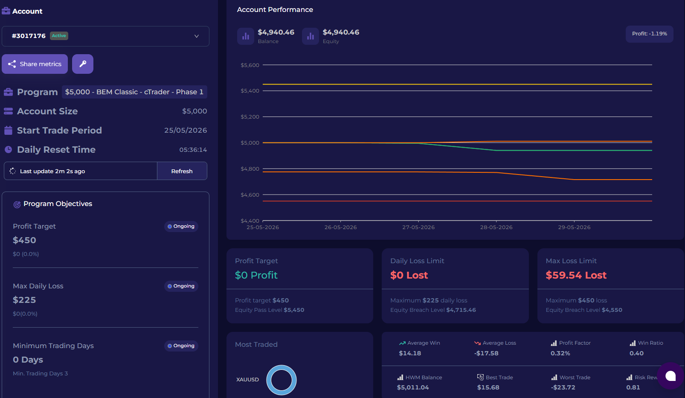Image resolution: width=685 pixels, height=398 pixels.
Task: Click the Average Loss trend icon
Action: pos(477,343)
